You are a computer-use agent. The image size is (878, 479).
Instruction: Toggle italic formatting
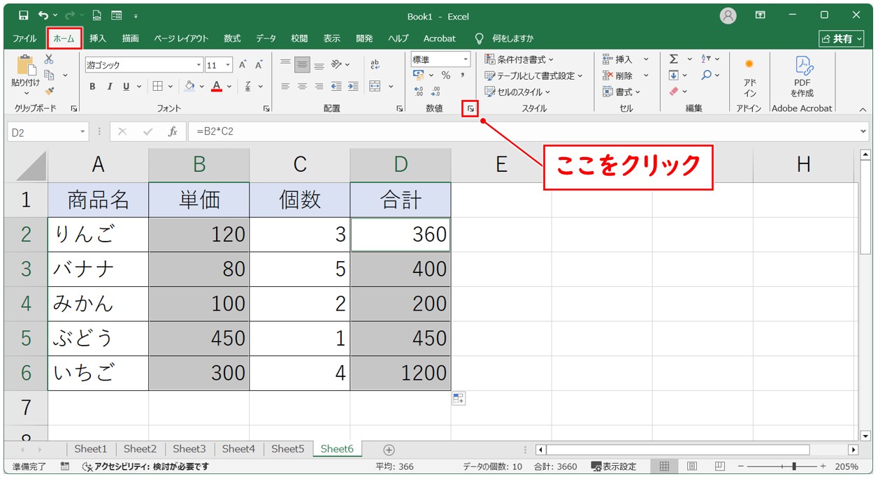[109, 87]
